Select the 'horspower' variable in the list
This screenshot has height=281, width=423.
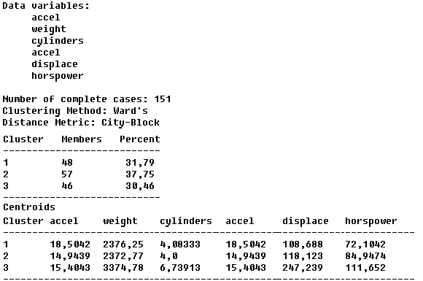point(58,76)
